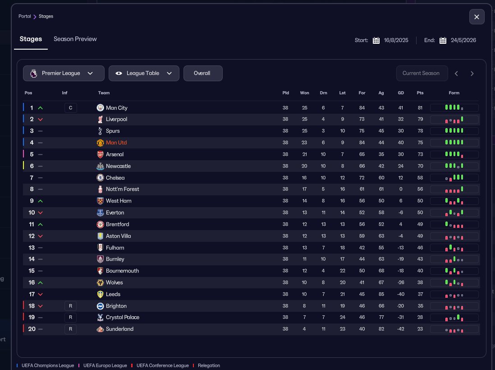Click the Chelsea club badge
This screenshot has height=370, width=495.
click(100, 178)
